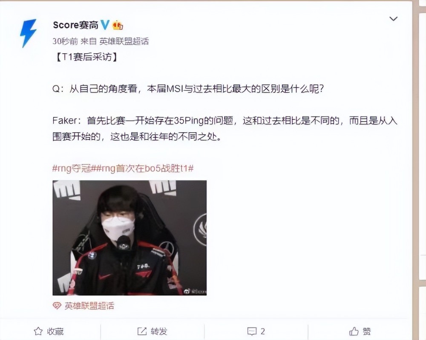Click the repost share icon

[x=142, y=331]
